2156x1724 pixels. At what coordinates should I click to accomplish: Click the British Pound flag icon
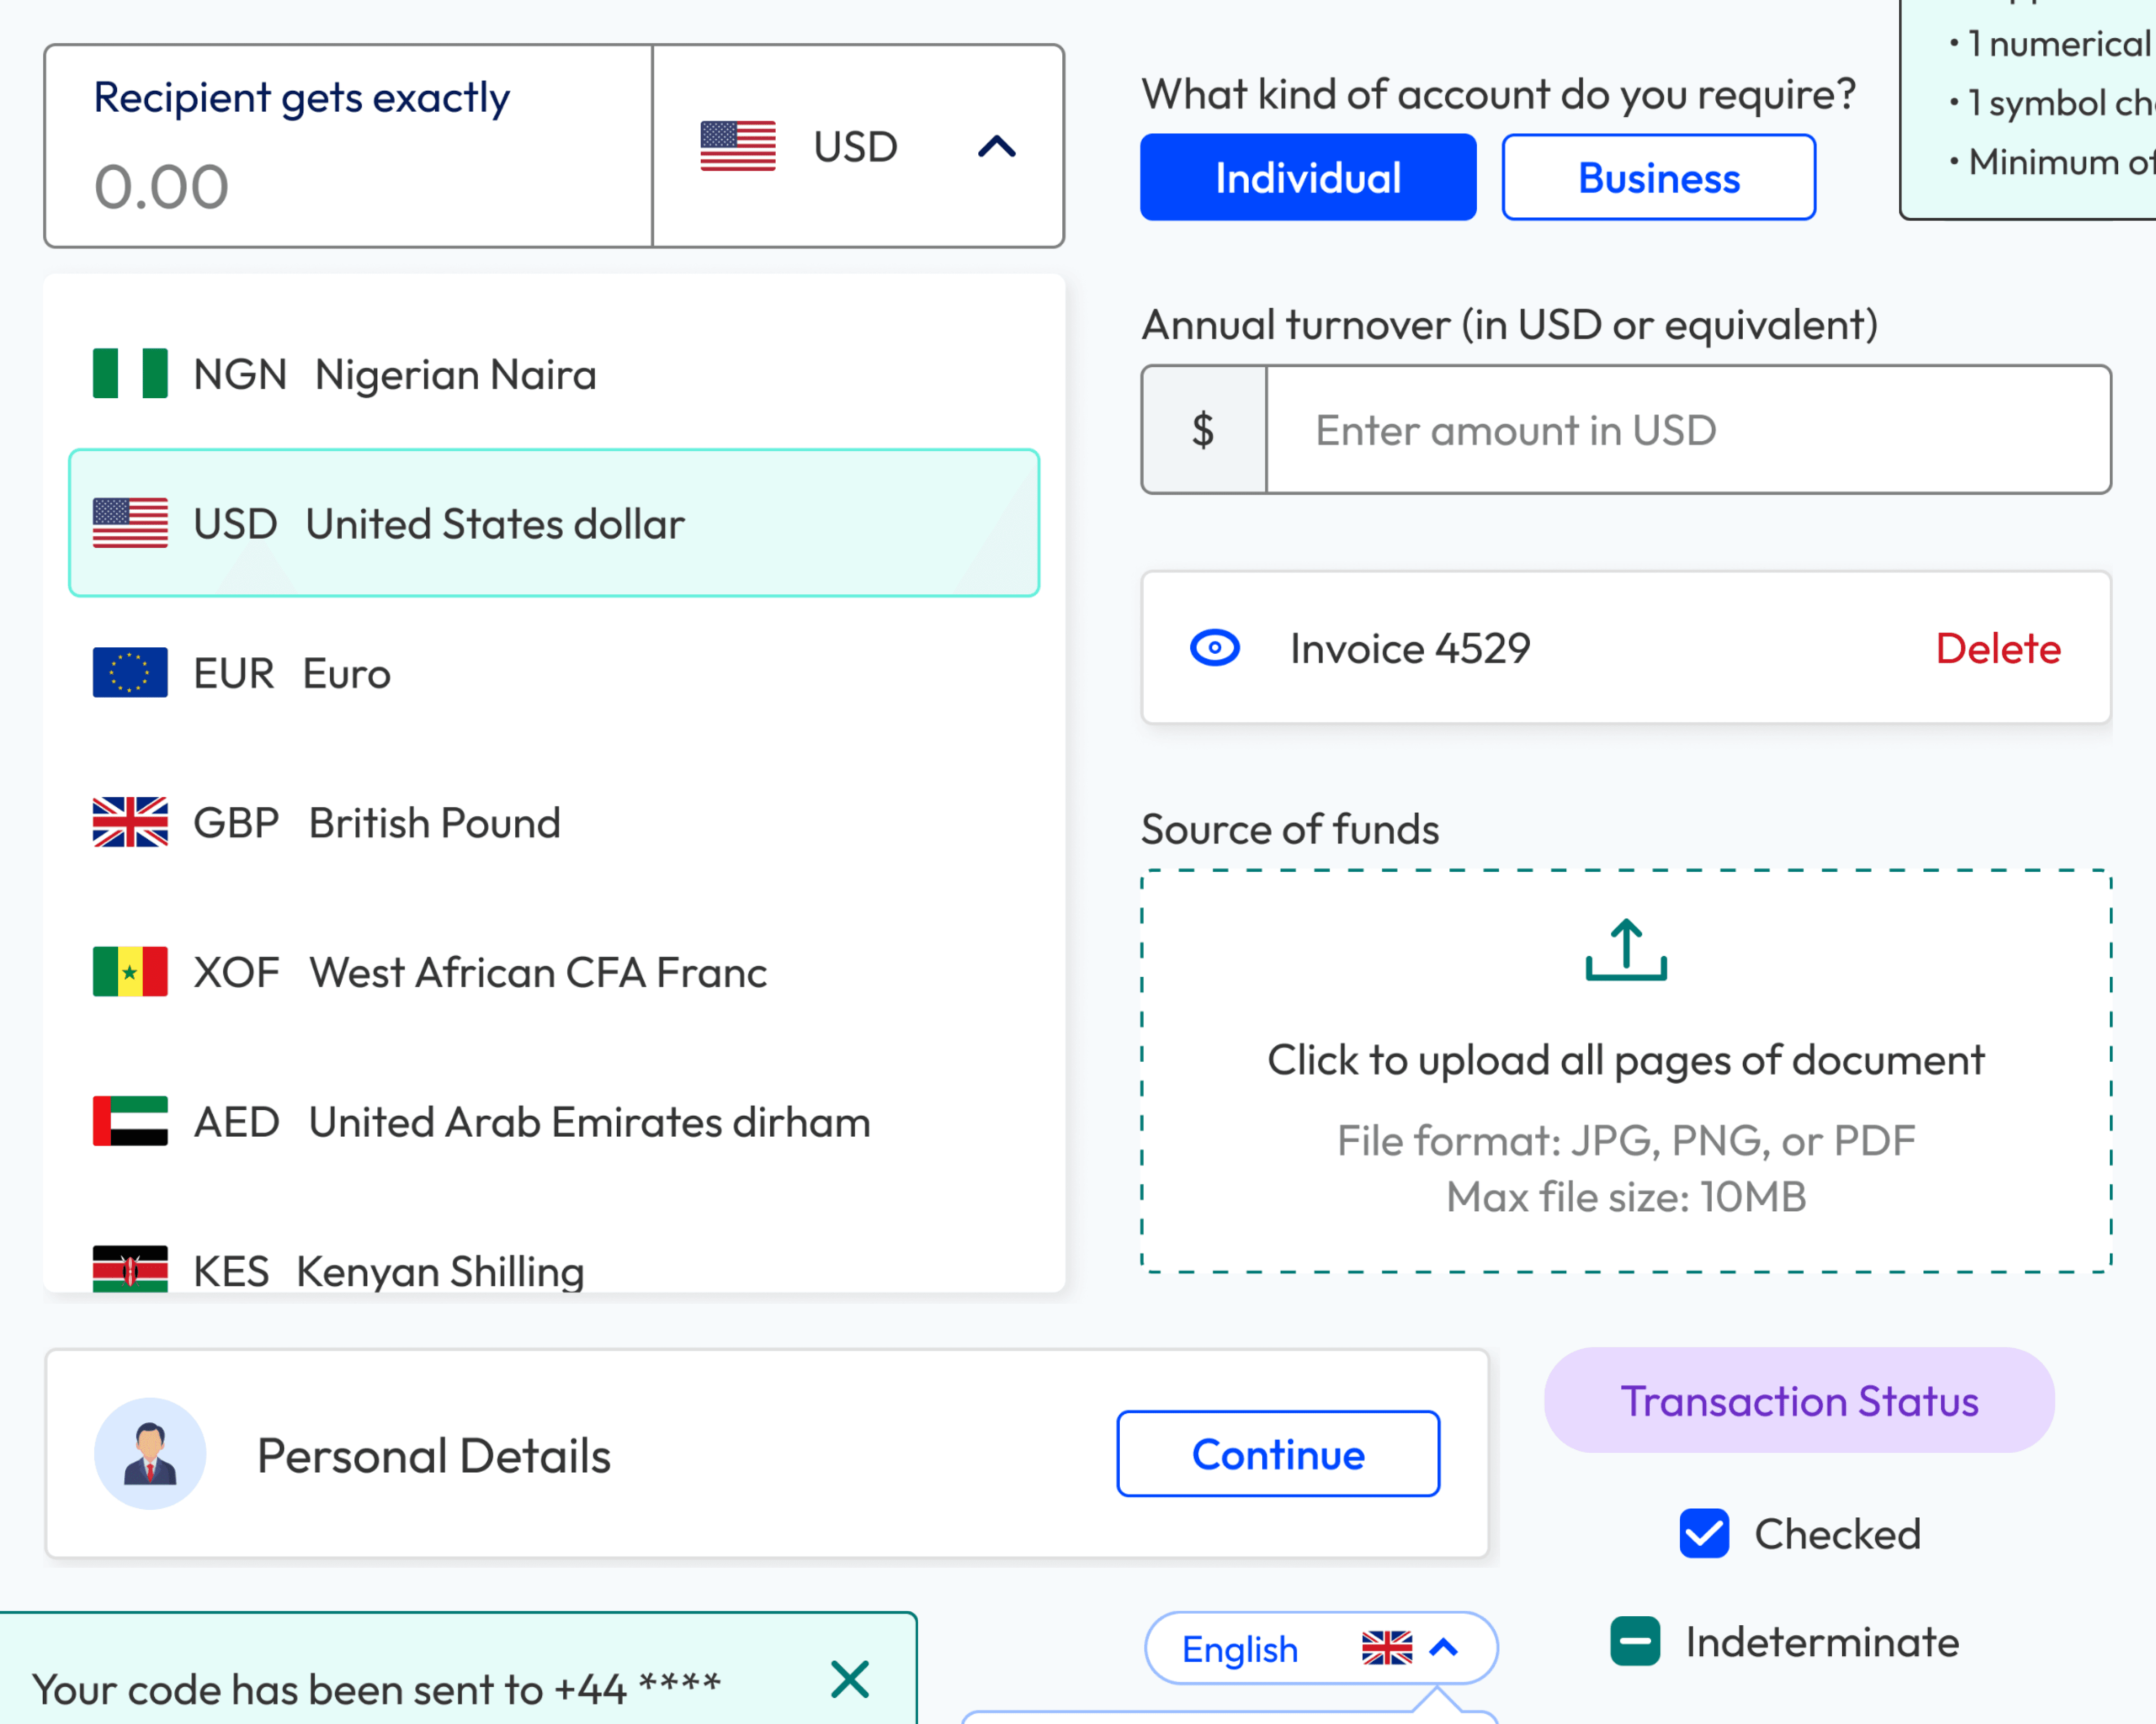[x=129, y=822]
